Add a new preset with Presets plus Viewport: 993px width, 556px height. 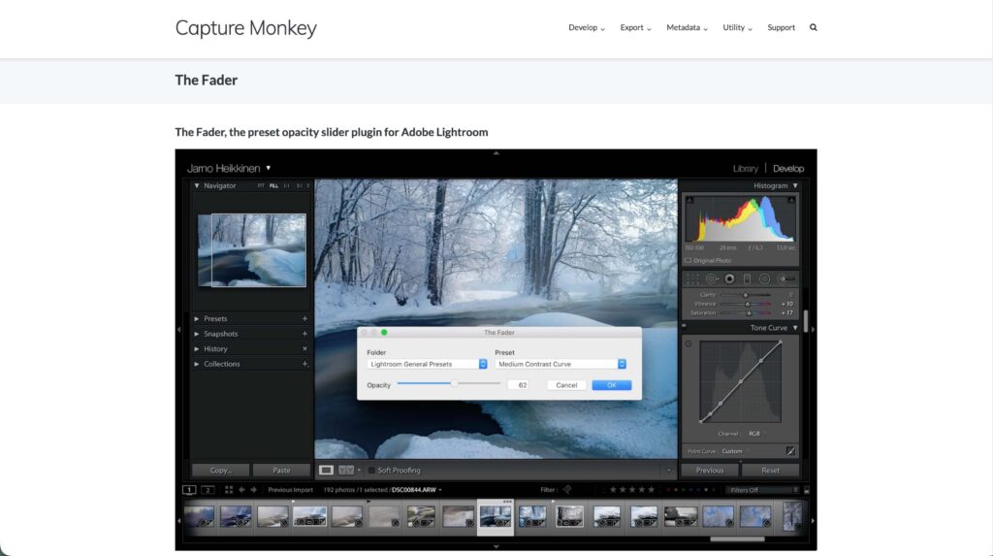pyautogui.click(x=304, y=319)
